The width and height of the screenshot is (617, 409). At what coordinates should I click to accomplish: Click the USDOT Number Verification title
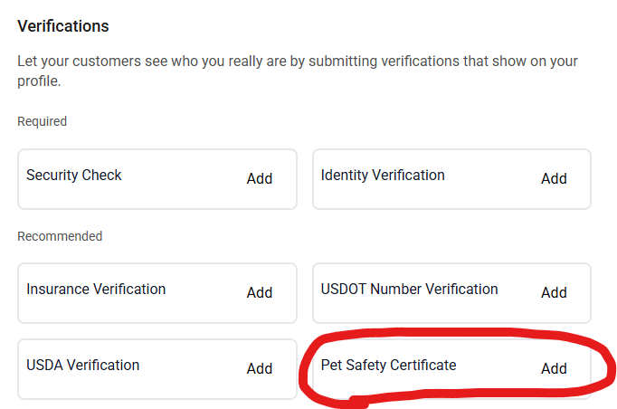click(409, 290)
